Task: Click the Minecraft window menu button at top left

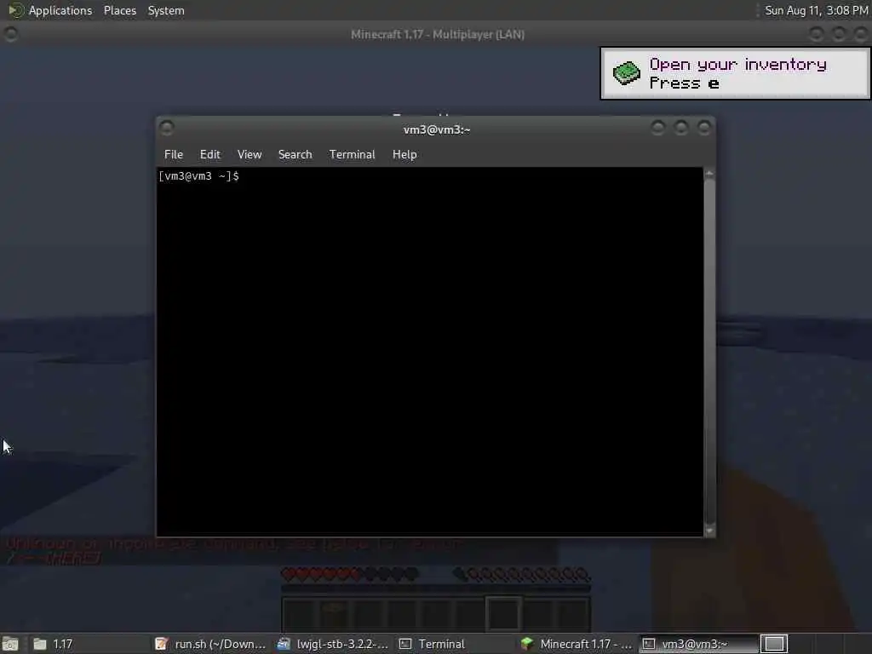Action: point(10,34)
